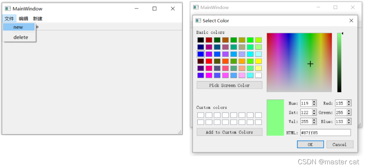Decrease the Hue value with down arrow
This screenshot has width=365, height=168.
[x=314, y=105]
